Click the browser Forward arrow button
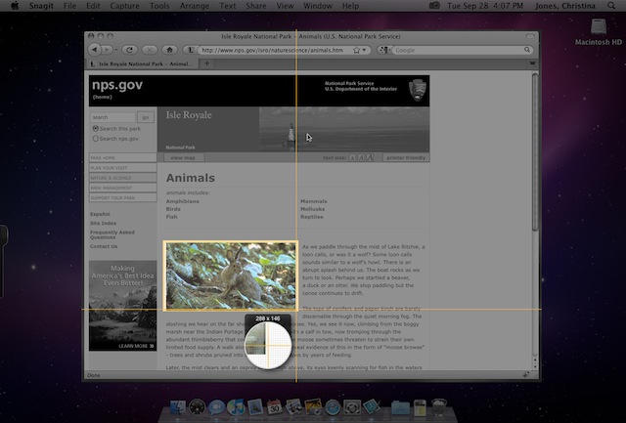Image resolution: width=626 pixels, height=423 pixels. pyautogui.click(x=107, y=50)
